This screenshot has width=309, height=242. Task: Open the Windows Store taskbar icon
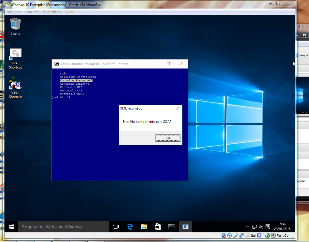[157, 227]
